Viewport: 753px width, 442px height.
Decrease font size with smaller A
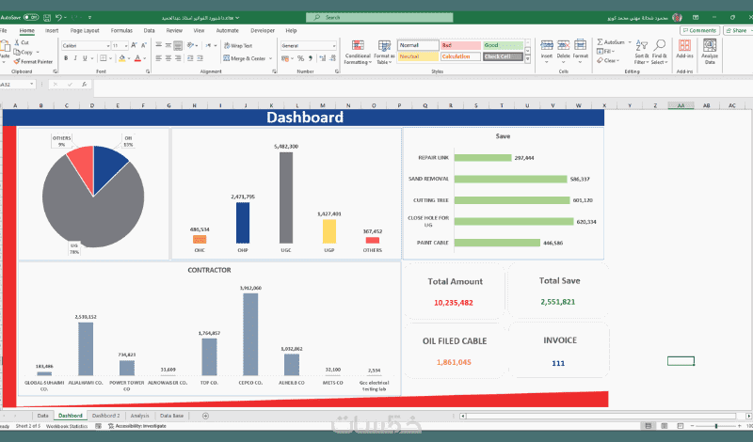tap(144, 45)
